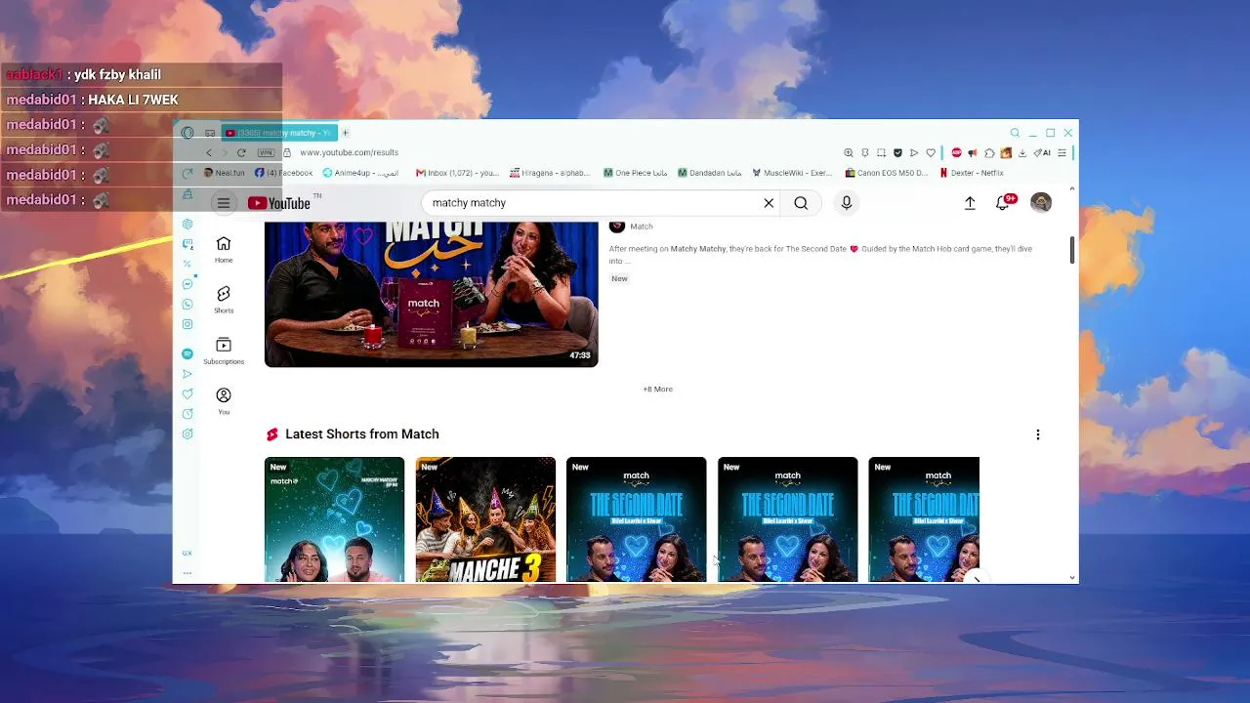
Task: Open the Neal.fun bookmark
Action: coord(224,173)
